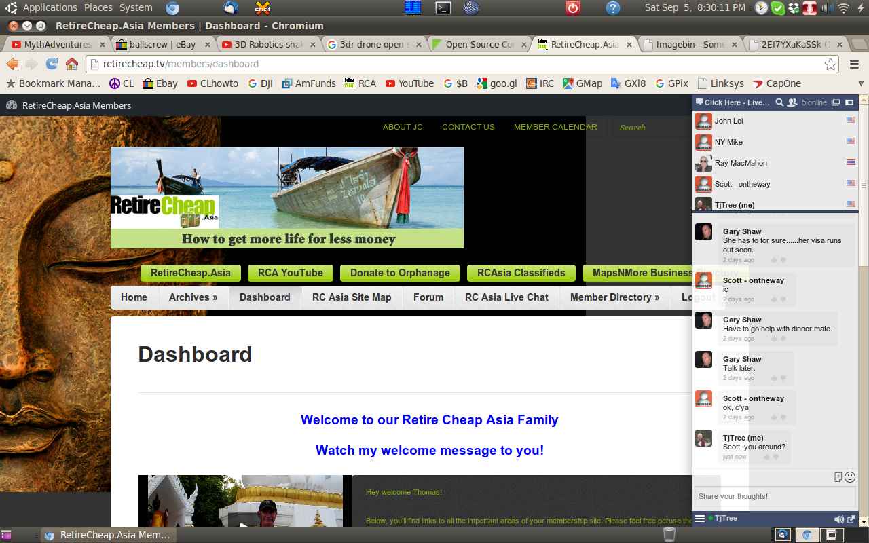
Task: Open the Places menu
Action: coord(98,7)
